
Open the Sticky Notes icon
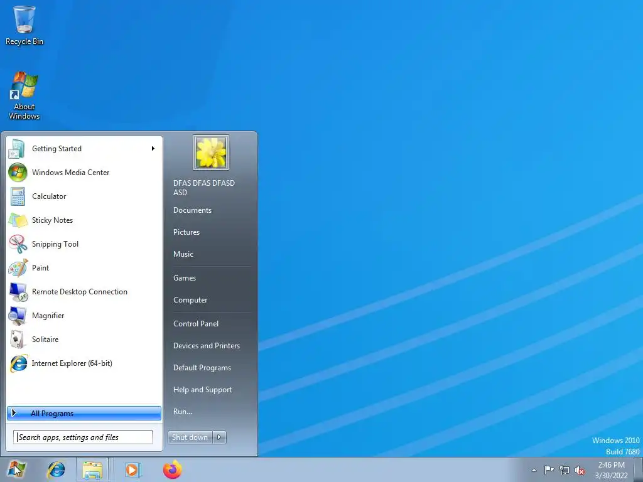(18, 220)
